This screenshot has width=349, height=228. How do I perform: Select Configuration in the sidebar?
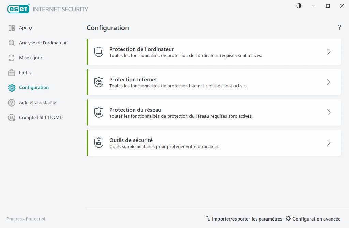(x=33, y=87)
